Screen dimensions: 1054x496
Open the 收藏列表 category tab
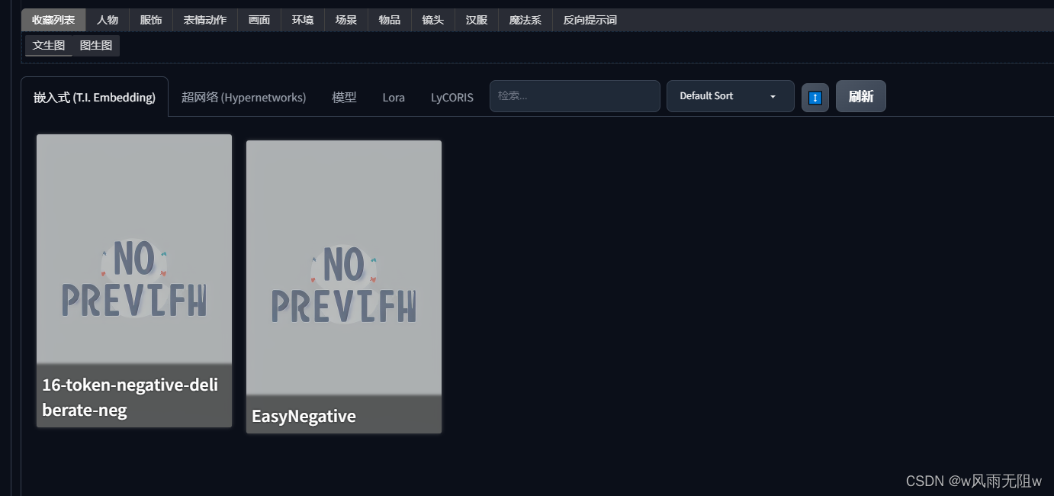[x=53, y=20]
